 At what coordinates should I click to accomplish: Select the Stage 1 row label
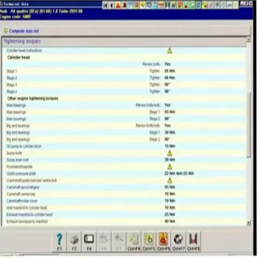[12, 71]
